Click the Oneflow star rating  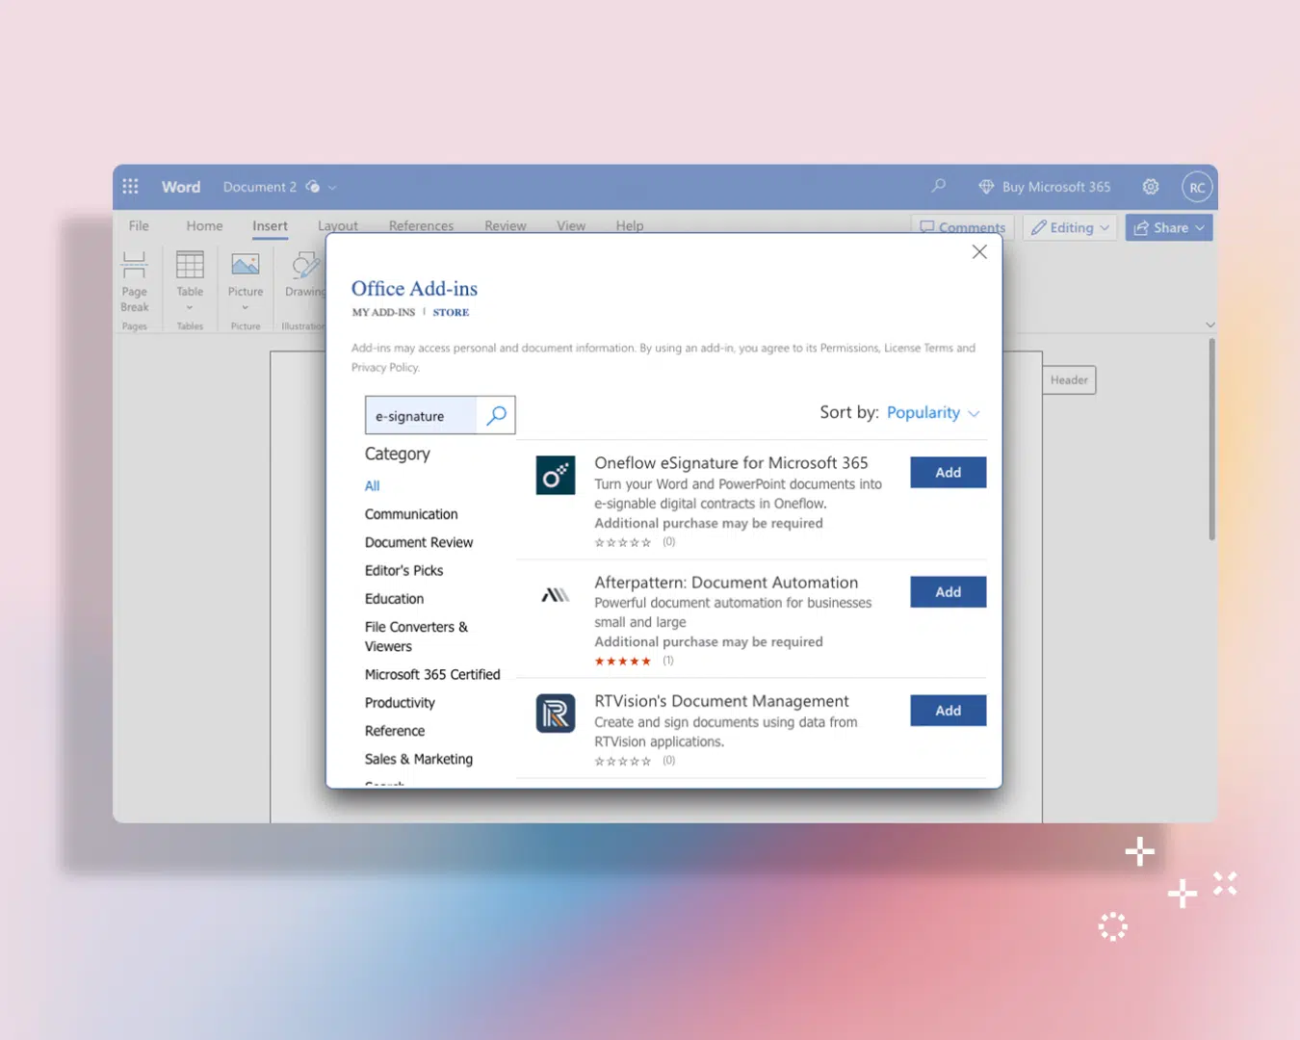click(623, 543)
